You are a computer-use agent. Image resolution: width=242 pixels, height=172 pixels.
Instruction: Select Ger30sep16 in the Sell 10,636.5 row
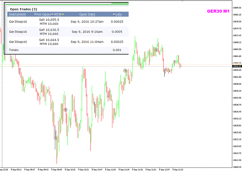(x=18, y=32)
